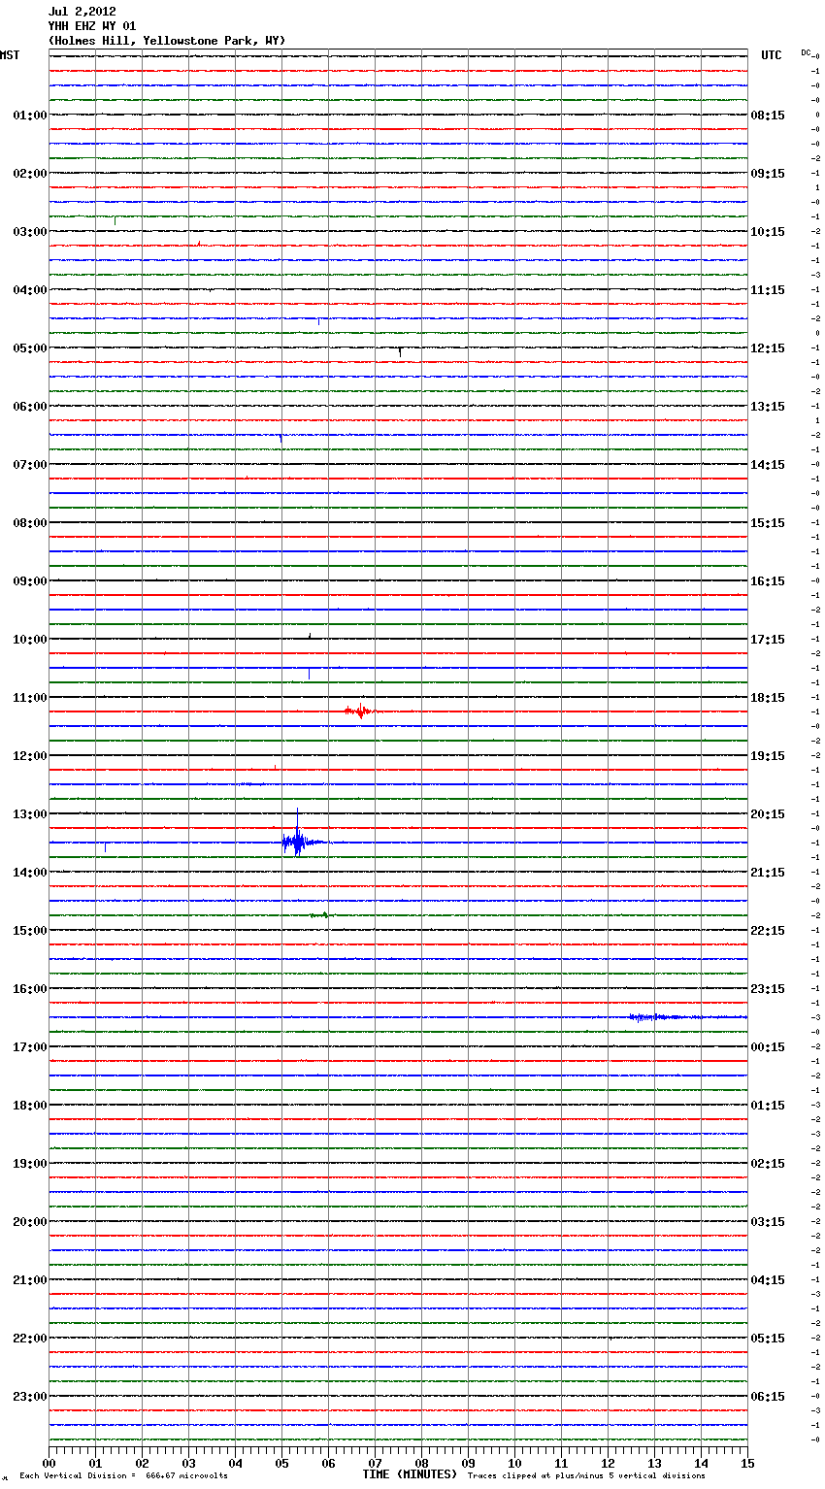Image resolution: width=825 pixels, height=1489 pixels.
Task: Click the Jul 2,2012 date title
Action: (x=82, y=12)
